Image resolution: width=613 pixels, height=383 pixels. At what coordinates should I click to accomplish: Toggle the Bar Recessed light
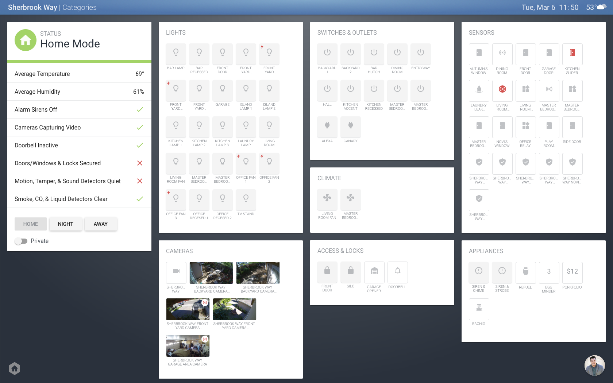[x=199, y=54]
